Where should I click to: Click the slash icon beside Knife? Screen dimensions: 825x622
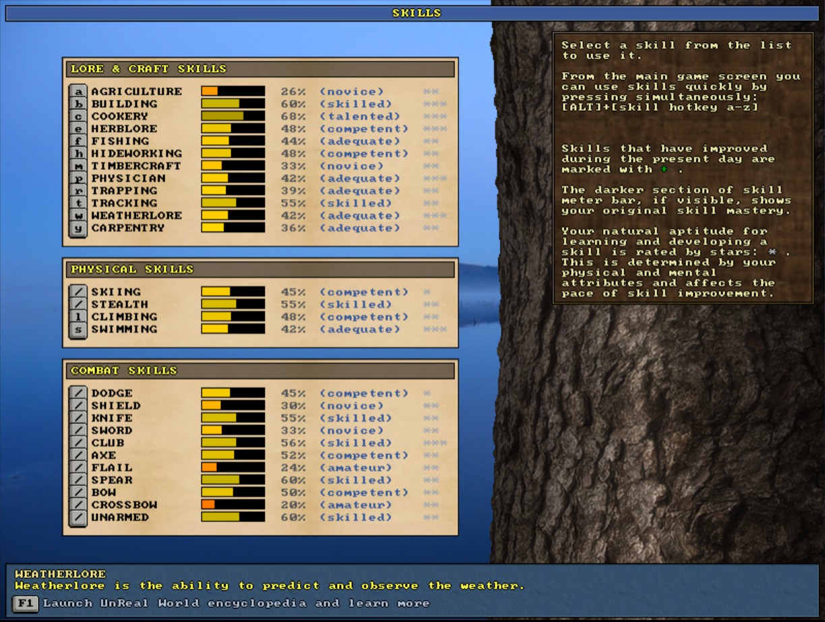pyautogui.click(x=78, y=418)
